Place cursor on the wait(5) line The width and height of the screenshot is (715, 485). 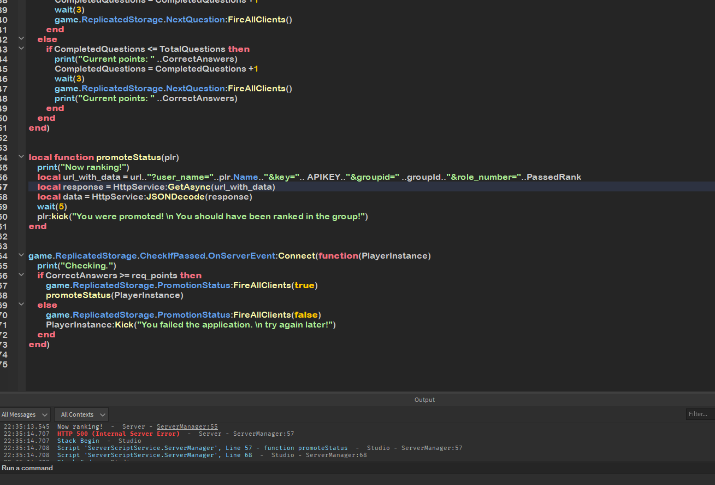[x=52, y=206]
